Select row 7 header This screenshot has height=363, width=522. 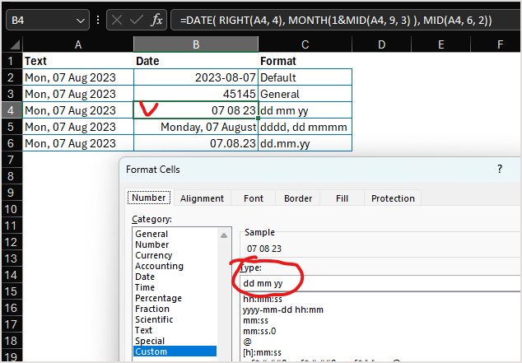pyautogui.click(x=11, y=160)
